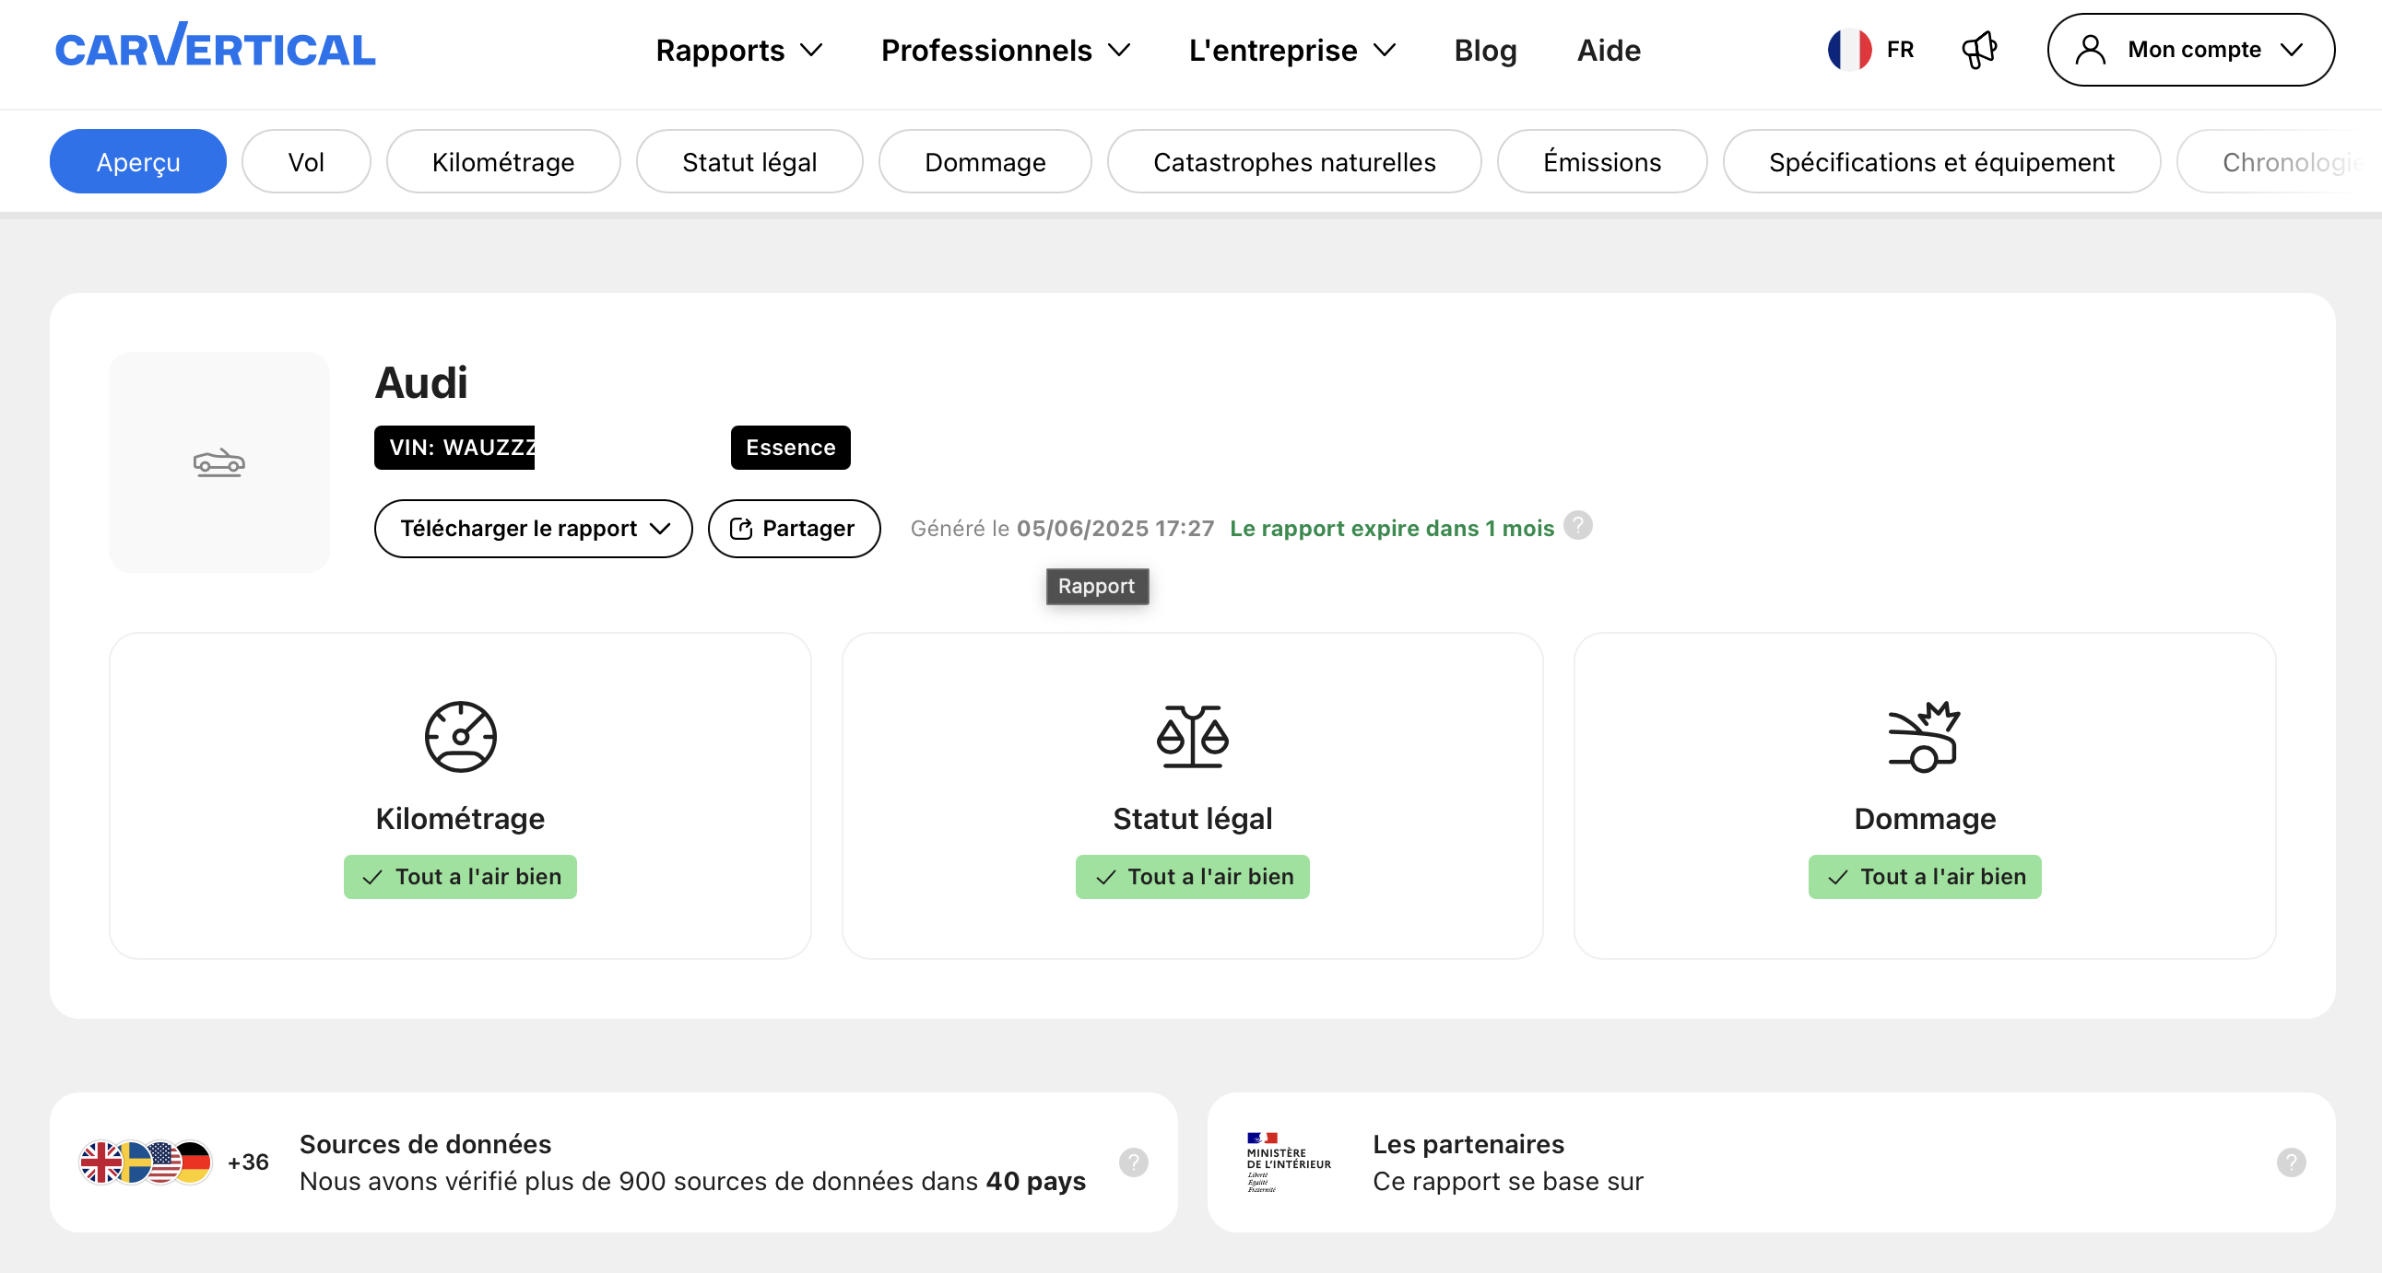Open the FR language selector

click(x=1871, y=50)
